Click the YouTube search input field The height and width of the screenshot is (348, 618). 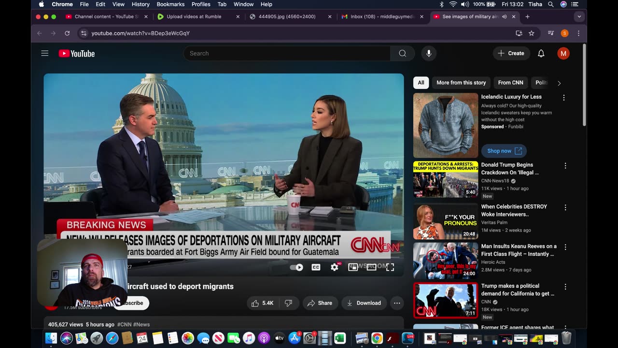click(287, 53)
